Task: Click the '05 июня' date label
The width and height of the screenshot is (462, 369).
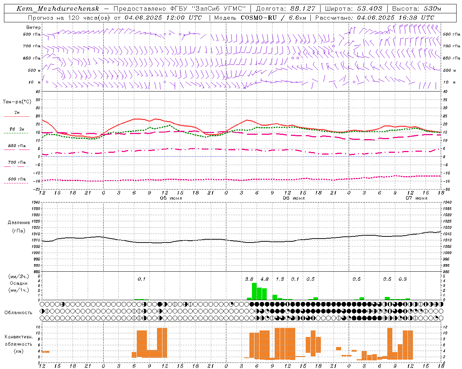Action: tap(171, 198)
